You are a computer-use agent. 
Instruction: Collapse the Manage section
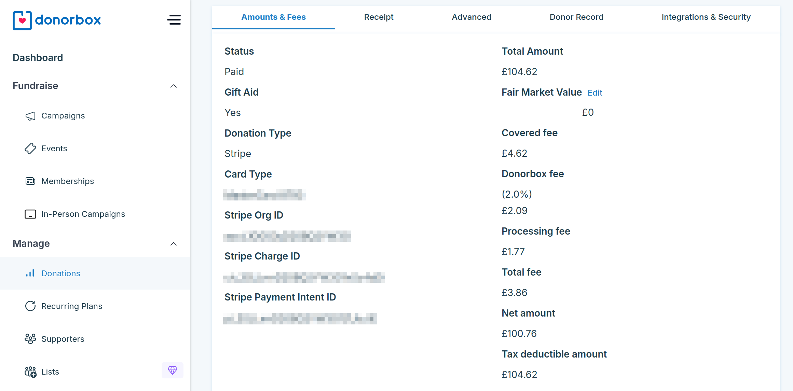click(174, 244)
